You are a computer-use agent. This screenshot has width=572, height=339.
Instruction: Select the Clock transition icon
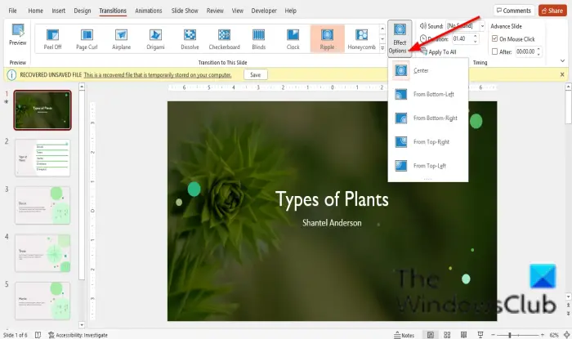(x=293, y=39)
